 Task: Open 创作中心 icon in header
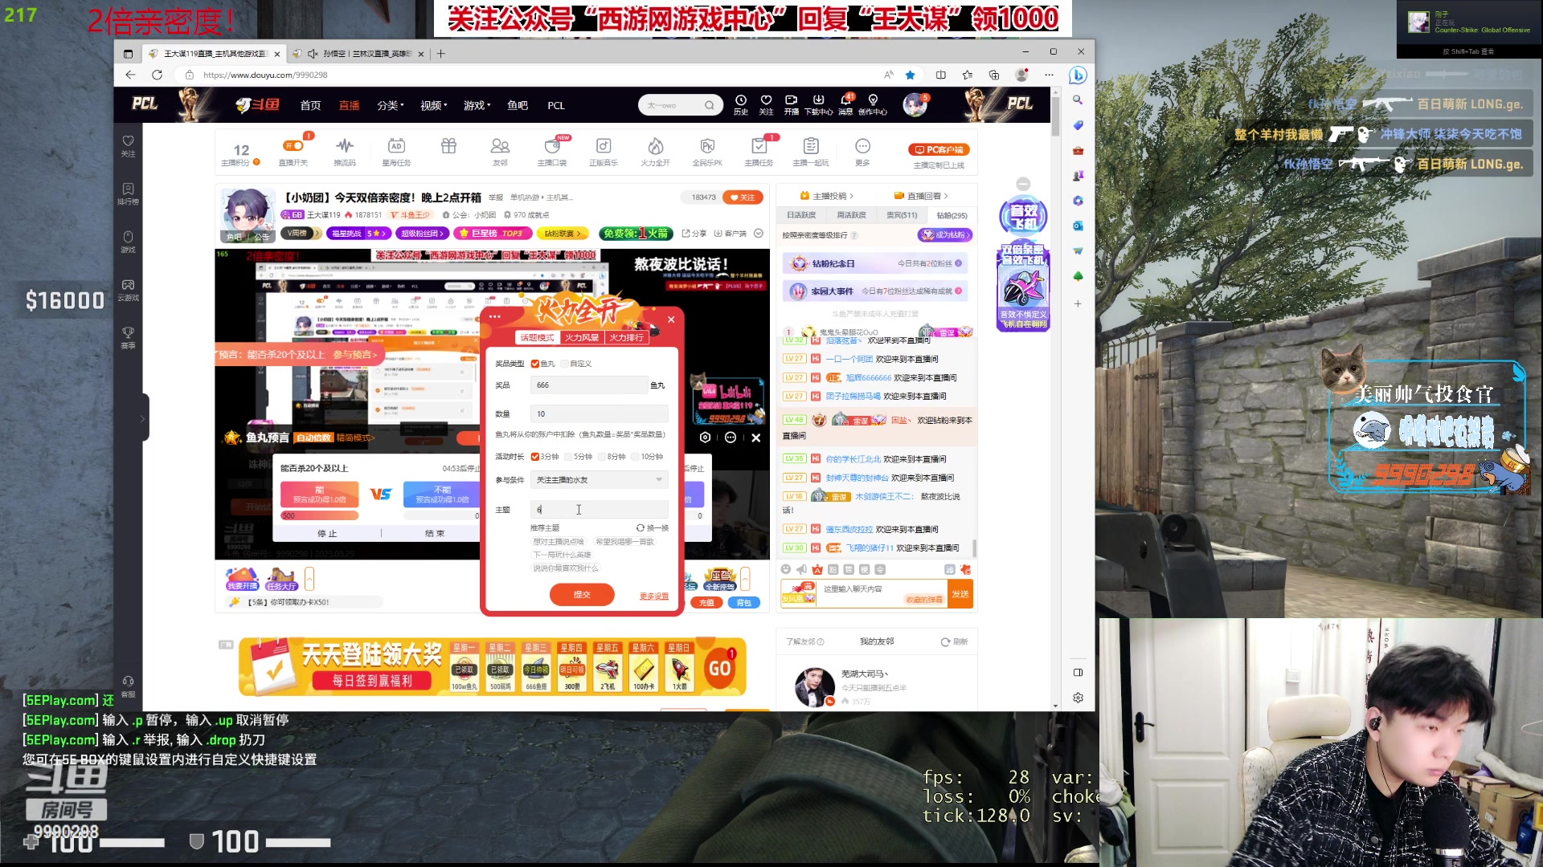click(873, 100)
